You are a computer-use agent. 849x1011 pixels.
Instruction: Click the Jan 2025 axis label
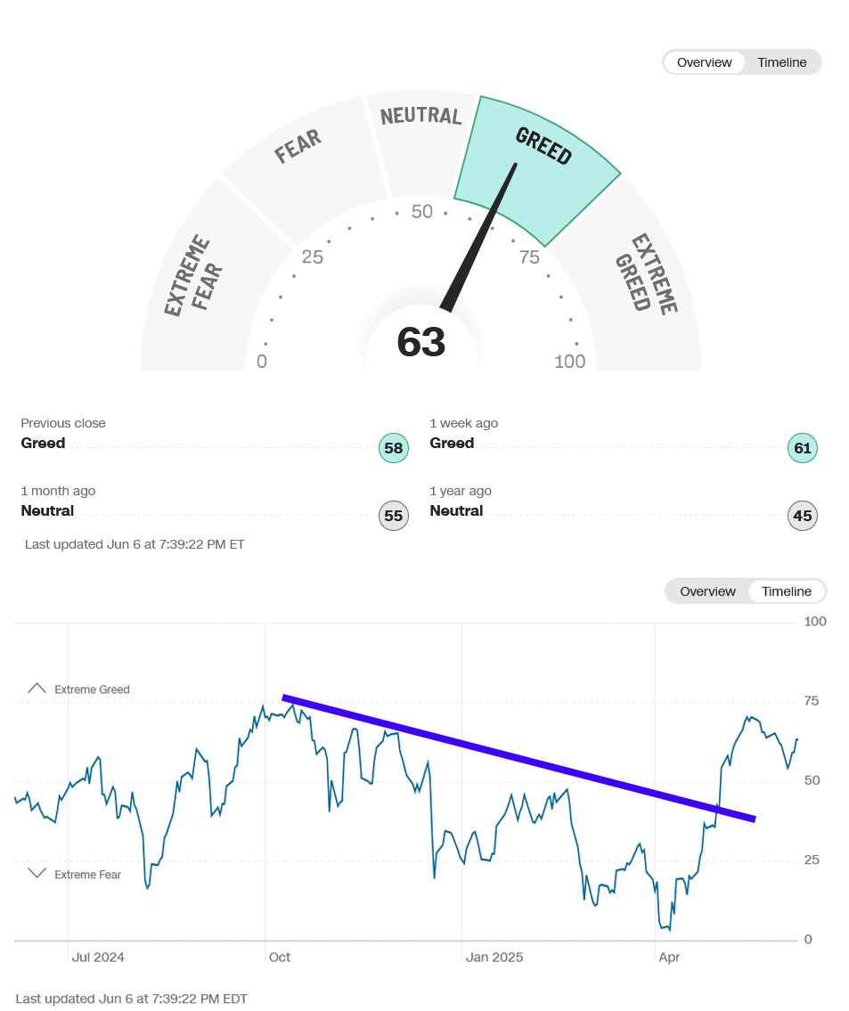[494, 958]
